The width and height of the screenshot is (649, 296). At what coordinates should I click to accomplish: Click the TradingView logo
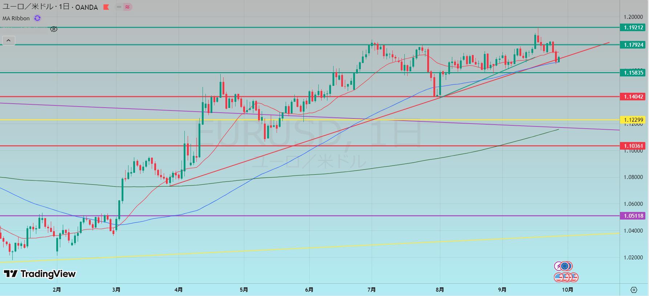point(40,274)
